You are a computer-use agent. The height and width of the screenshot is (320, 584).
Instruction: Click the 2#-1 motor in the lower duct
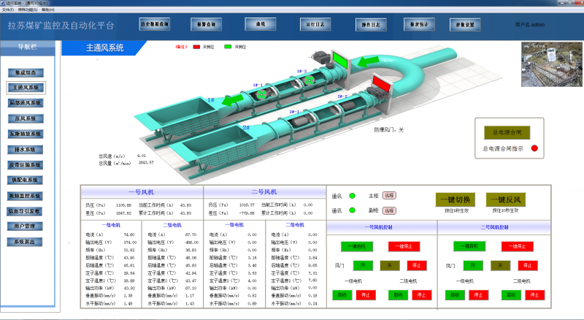pos(302,121)
